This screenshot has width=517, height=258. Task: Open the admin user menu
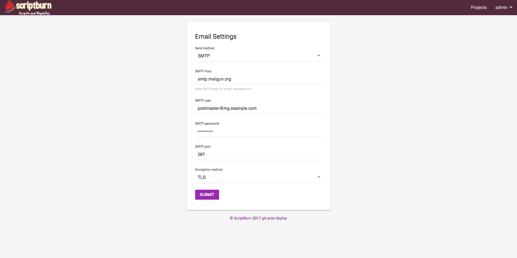pyautogui.click(x=501, y=8)
